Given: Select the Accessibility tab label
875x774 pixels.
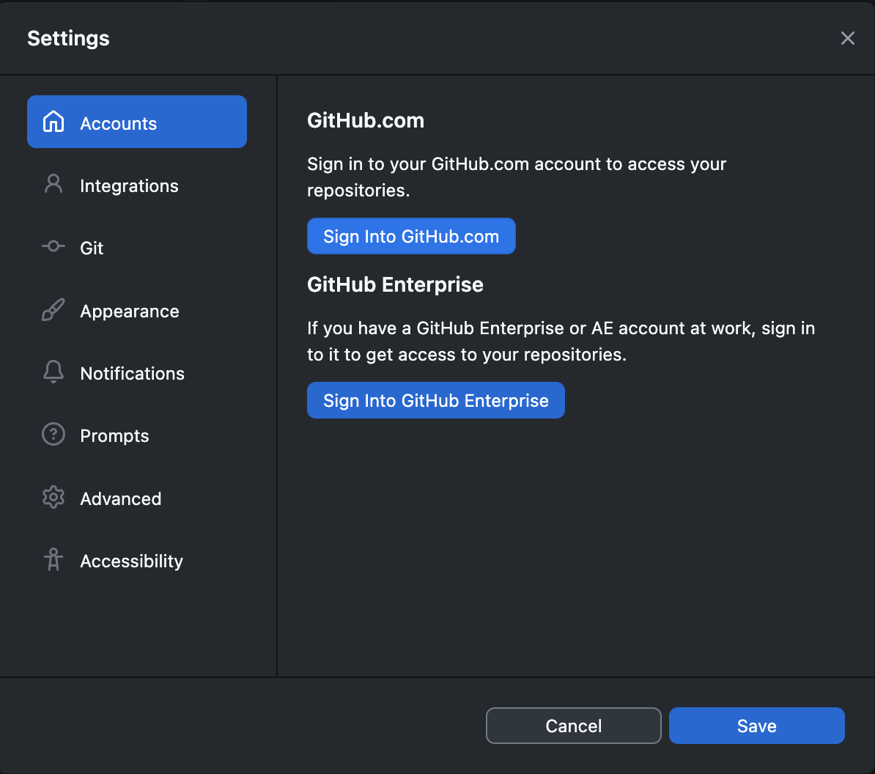Looking at the screenshot, I should click(x=131, y=561).
